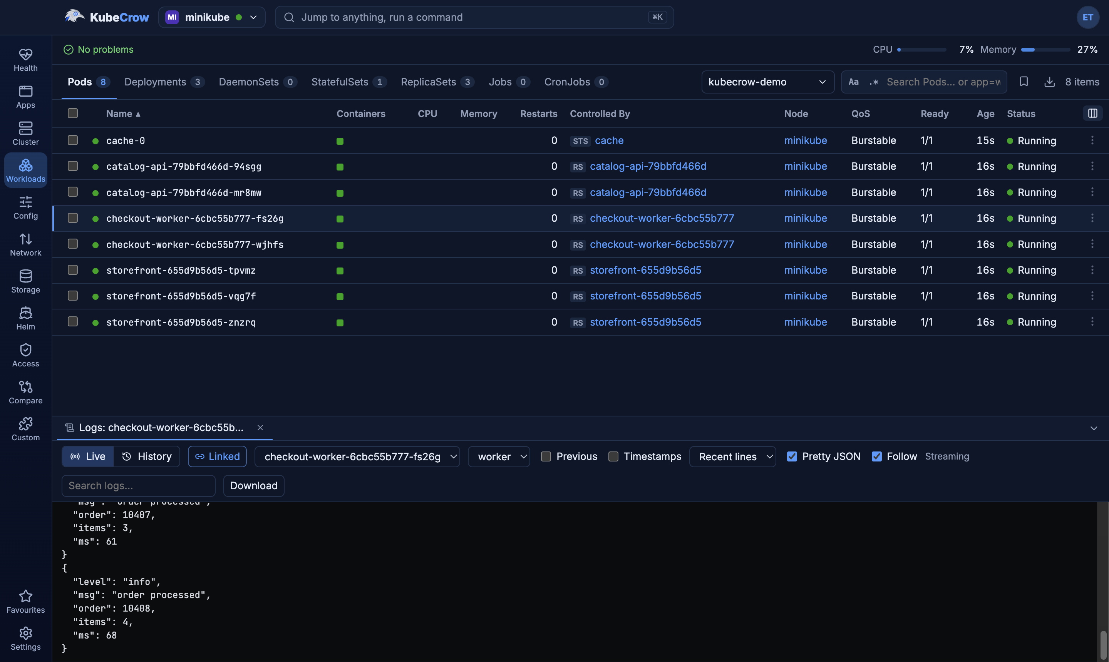Switch logs to History mode
This screenshot has width=1109, height=662.
click(147, 456)
